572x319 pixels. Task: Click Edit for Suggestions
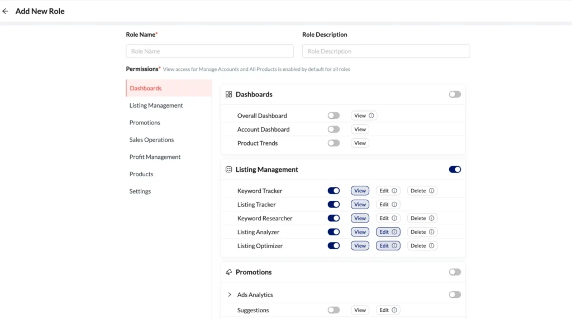click(x=388, y=310)
